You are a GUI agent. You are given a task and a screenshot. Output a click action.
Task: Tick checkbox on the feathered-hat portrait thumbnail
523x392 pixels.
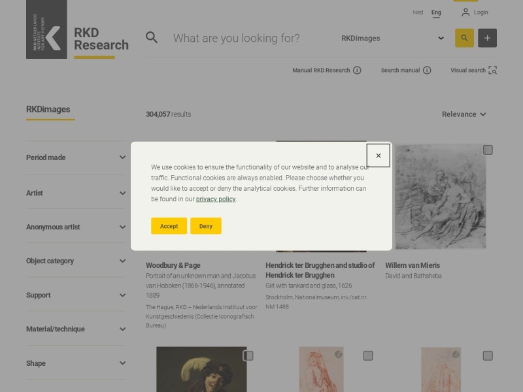pyautogui.click(x=248, y=355)
